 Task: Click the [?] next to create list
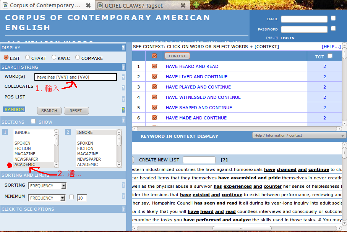click(224, 160)
